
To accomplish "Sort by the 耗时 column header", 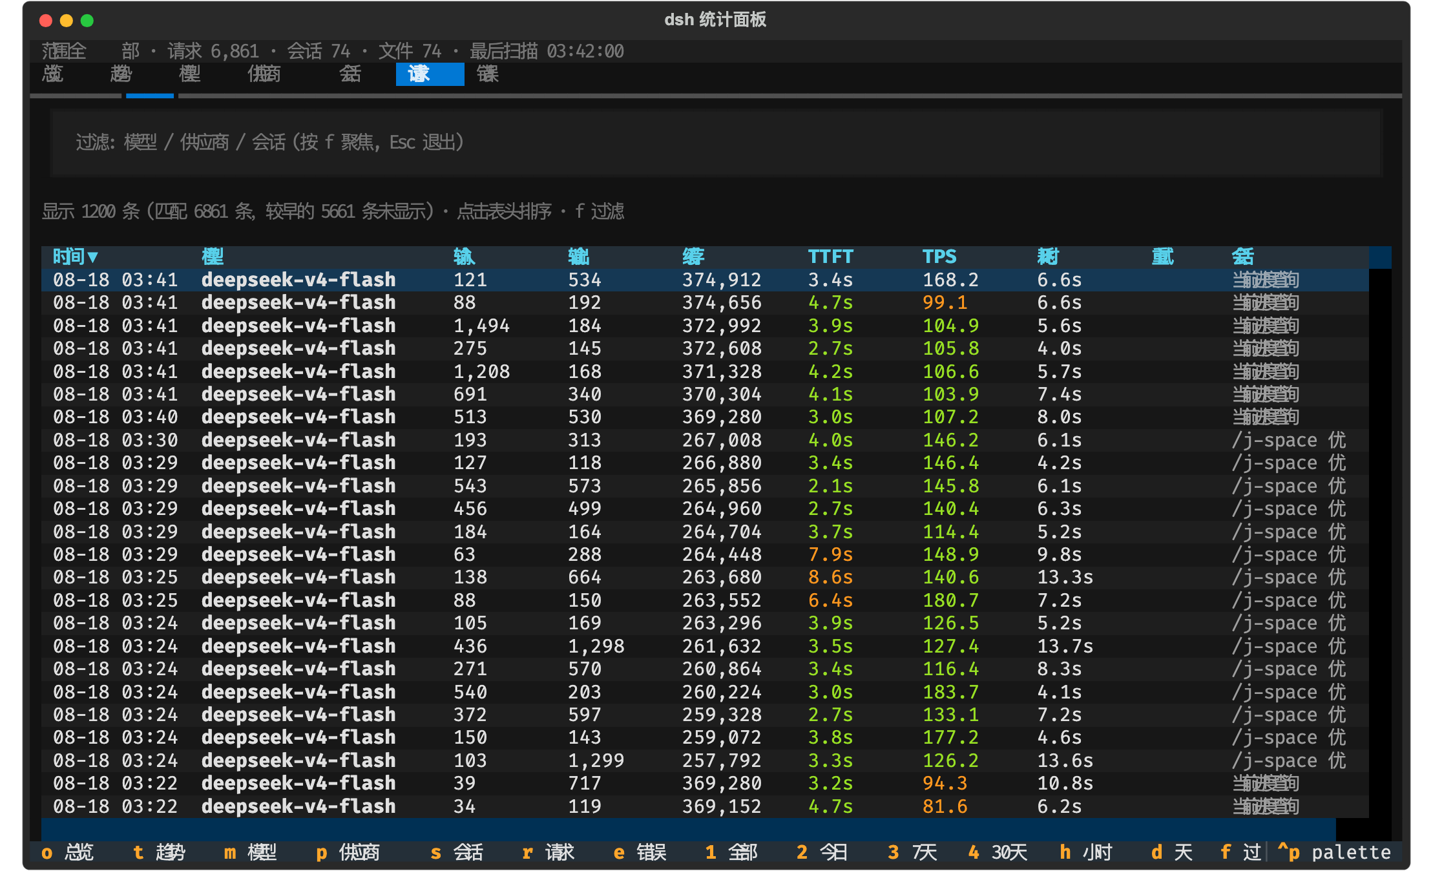I will tap(1048, 257).
